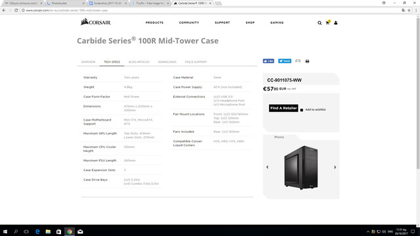Click the Corsair logo

pyautogui.click(x=96, y=22)
